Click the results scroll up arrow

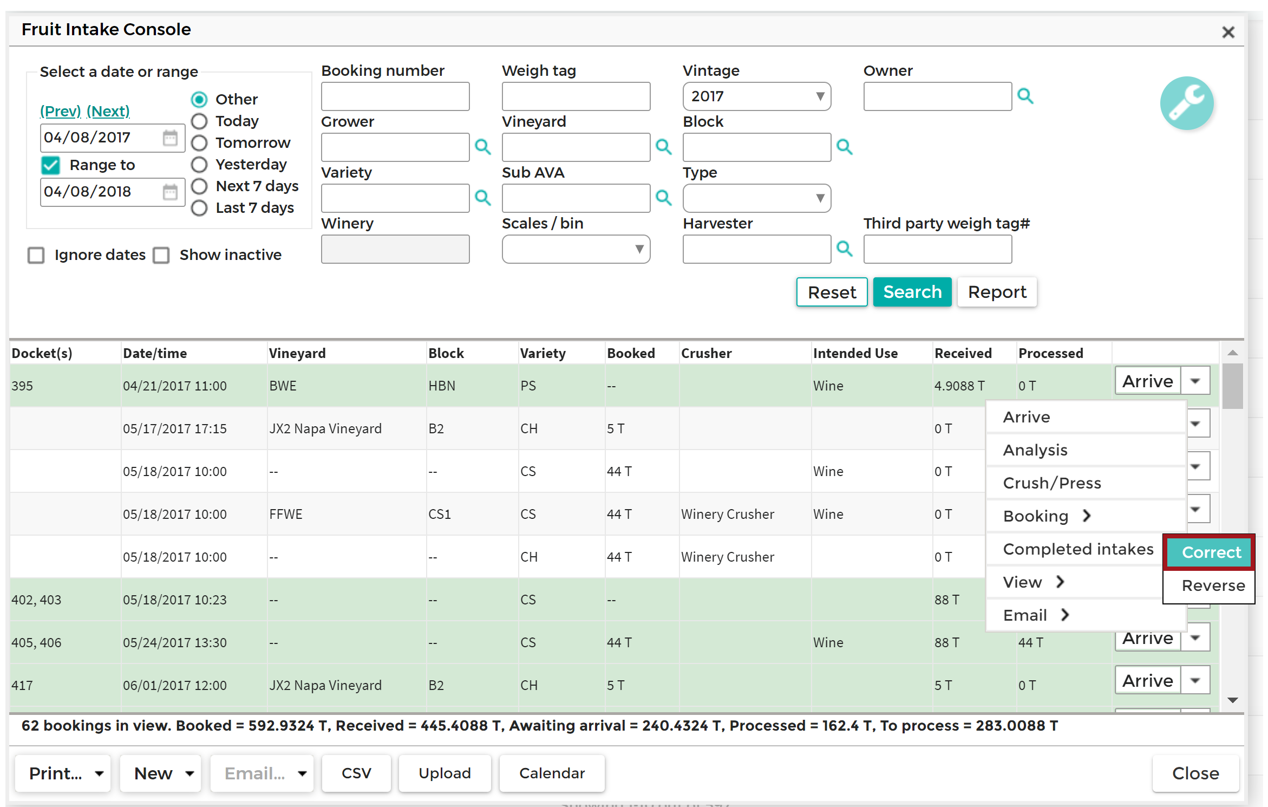1233,353
